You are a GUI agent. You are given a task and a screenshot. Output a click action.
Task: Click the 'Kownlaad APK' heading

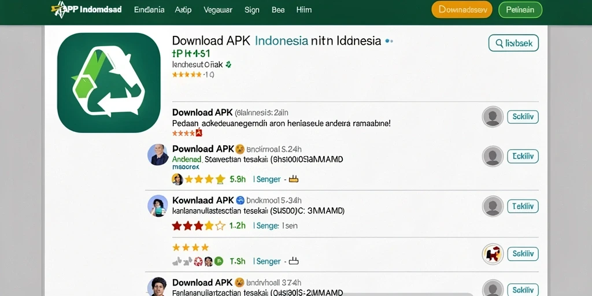point(203,201)
